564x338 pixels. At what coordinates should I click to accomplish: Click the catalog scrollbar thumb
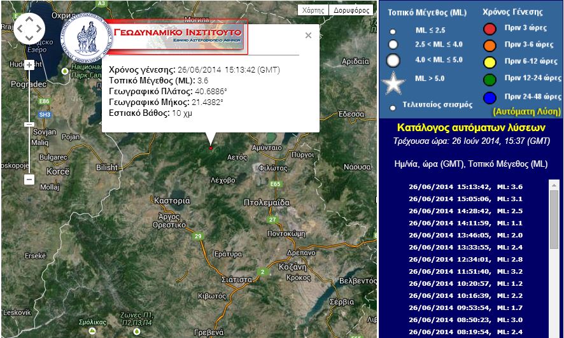coord(554,220)
